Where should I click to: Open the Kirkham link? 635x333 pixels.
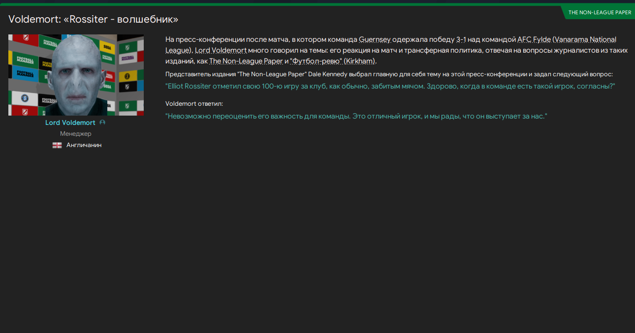(360, 61)
